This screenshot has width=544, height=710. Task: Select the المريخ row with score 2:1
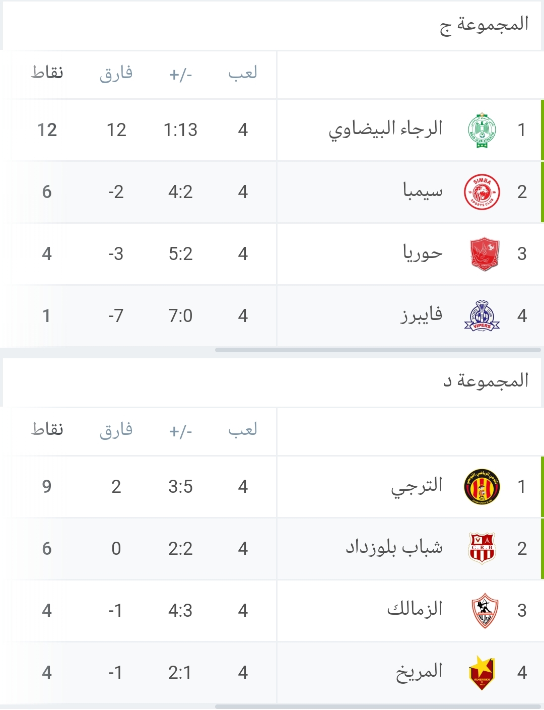coord(272,672)
